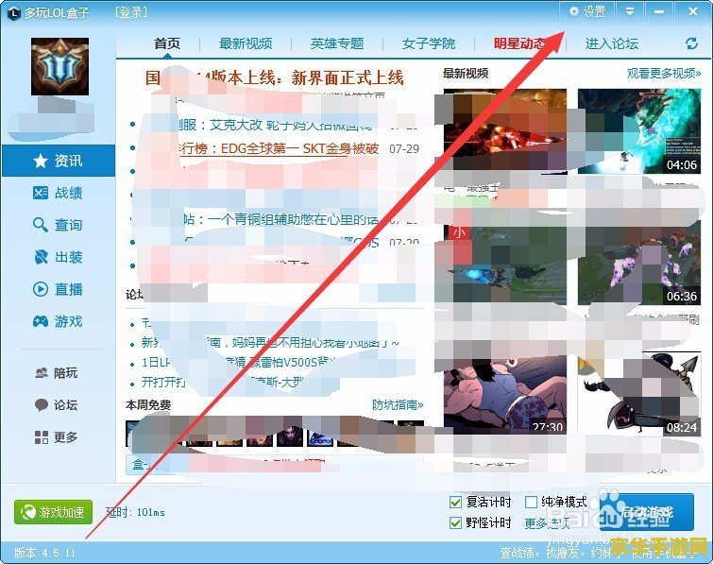Open the title bar dropdown menu arrow
This screenshot has height=564, width=713.
(629, 11)
